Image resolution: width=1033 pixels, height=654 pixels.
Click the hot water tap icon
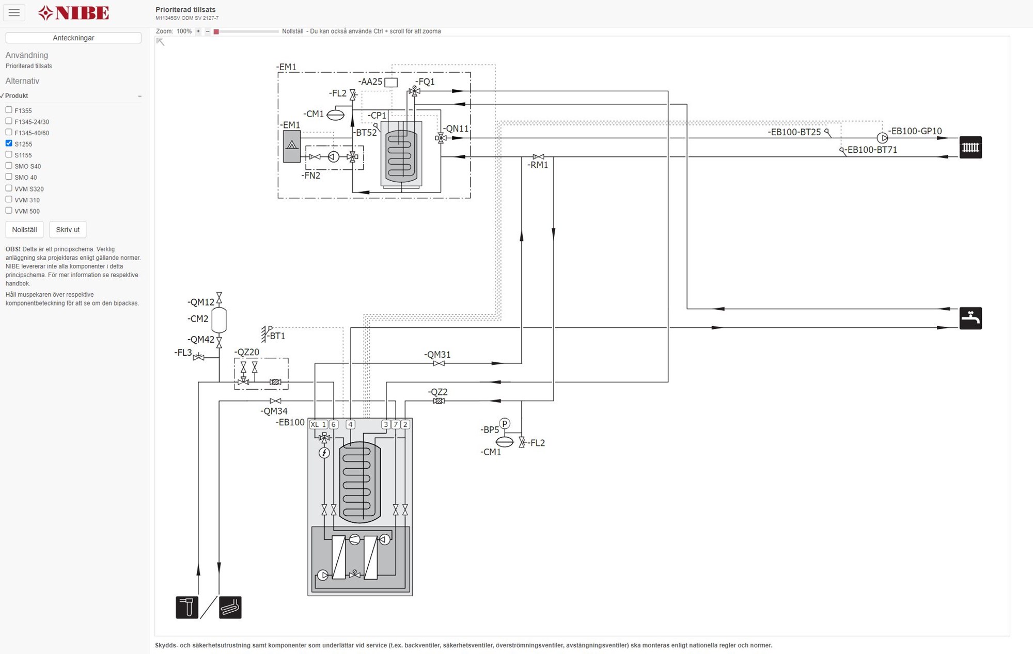pos(971,318)
